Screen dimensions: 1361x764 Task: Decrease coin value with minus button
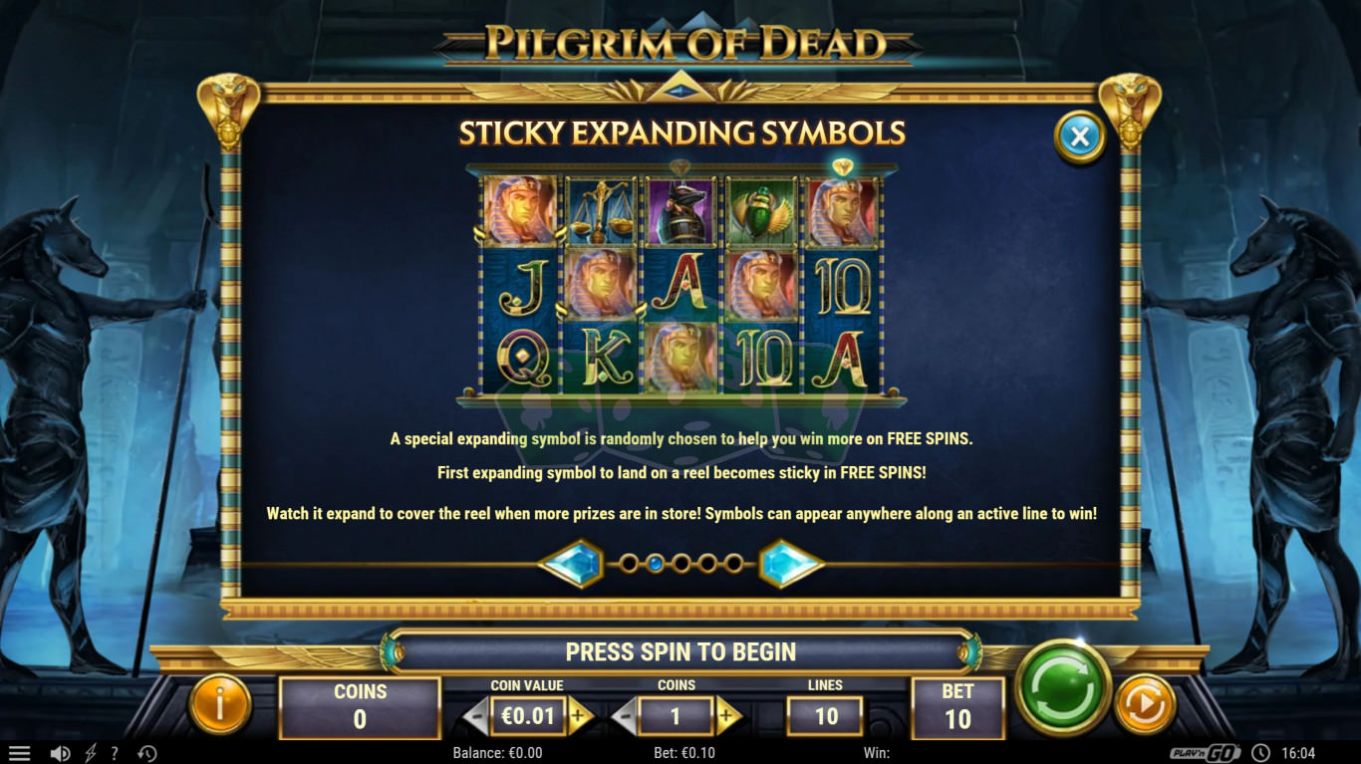click(x=476, y=716)
